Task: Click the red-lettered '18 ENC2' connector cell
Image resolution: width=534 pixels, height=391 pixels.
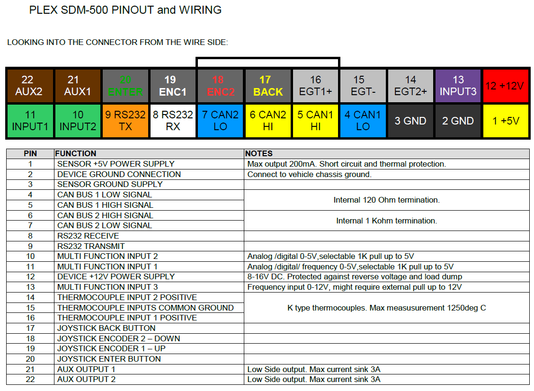Action: click(x=220, y=86)
